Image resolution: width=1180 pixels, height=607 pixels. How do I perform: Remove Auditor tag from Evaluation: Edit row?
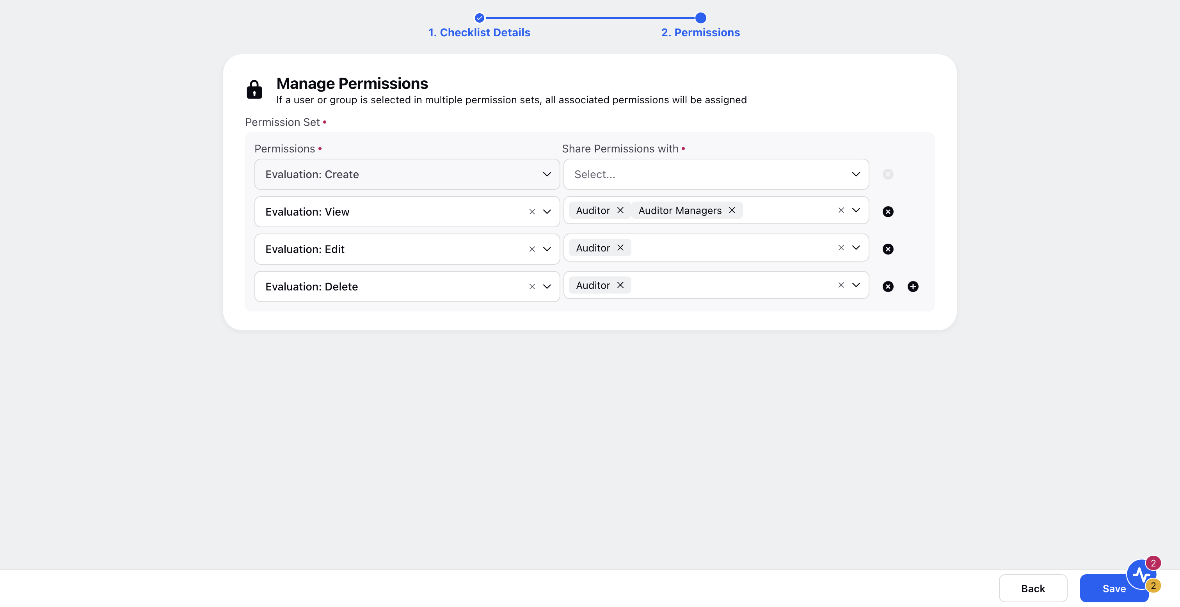[x=620, y=248]
